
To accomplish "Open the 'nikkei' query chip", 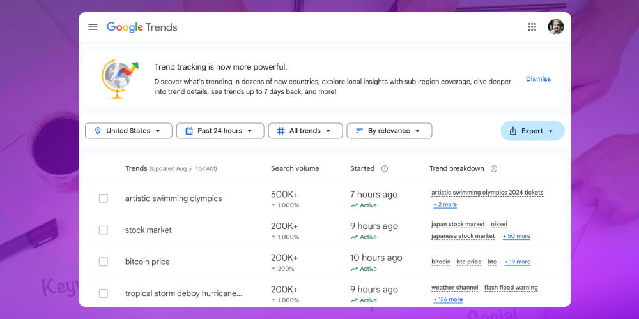I will pyautogui.click(x=499, y=224).
